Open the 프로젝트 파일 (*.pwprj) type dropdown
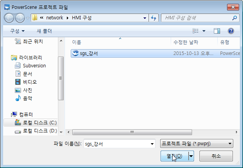The width and height of the screenshot is (243, 168). point(196,144)
